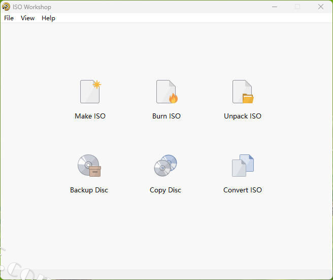Launch the Backup Disc icon
This screenshot has width=333, height=280.
point(89,166)
